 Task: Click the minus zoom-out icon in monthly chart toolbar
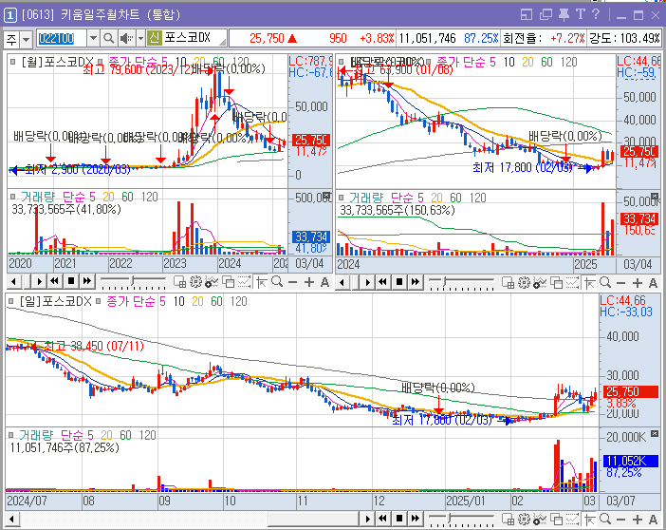[x=292, y=282]
